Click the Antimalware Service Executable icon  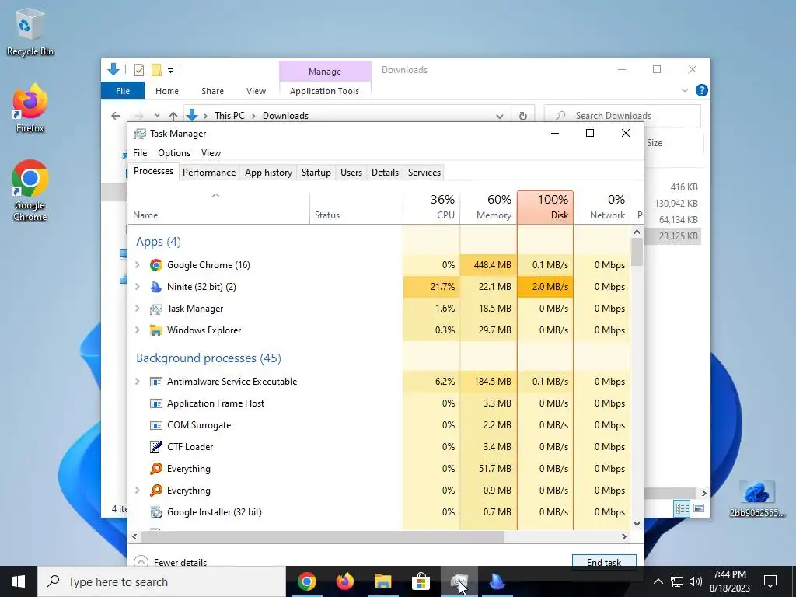[155, 382]
